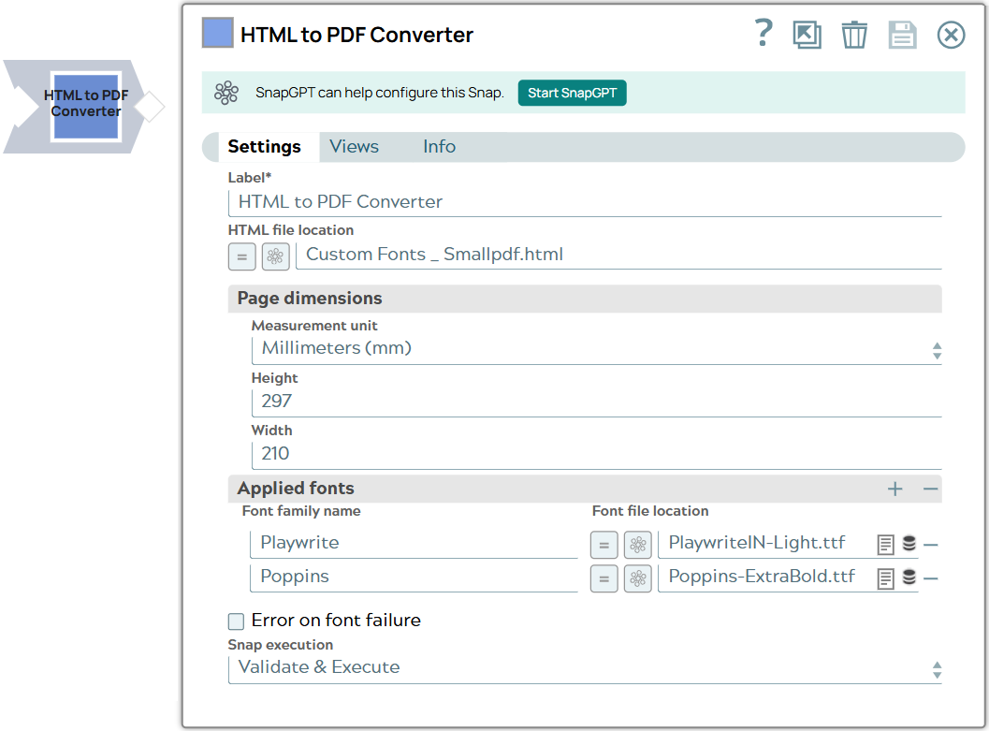The height and width of the screenshot is (731, 989).
Task: Remove the Playwrite font row with minus
Action: coord(931,545)
